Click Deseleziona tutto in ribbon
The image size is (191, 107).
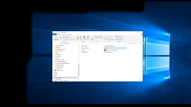pos(119,38)
